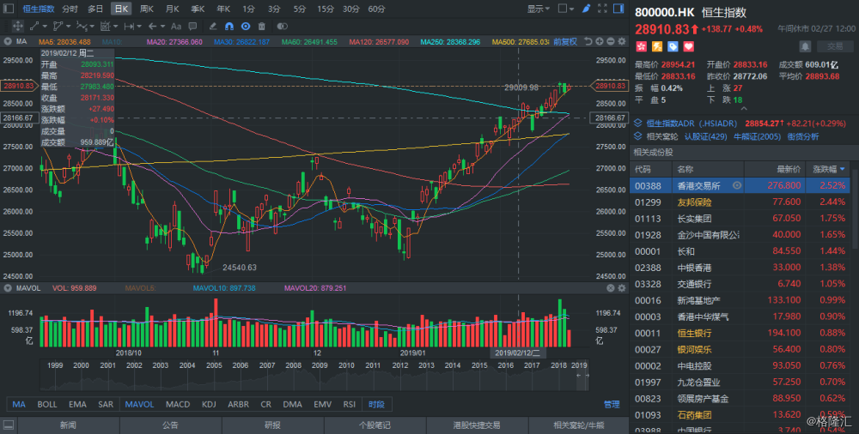Open the 新闻 news tab
The image size is (859, 434).
pos(68,425)
